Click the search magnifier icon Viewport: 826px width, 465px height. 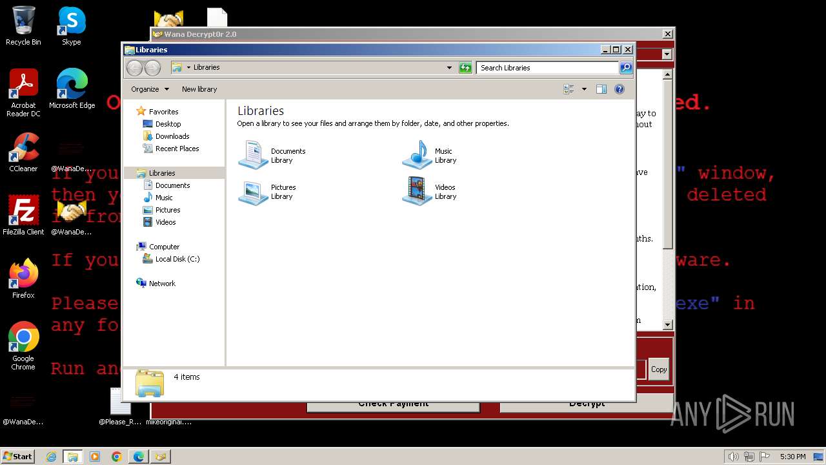[x=625, y=68]
